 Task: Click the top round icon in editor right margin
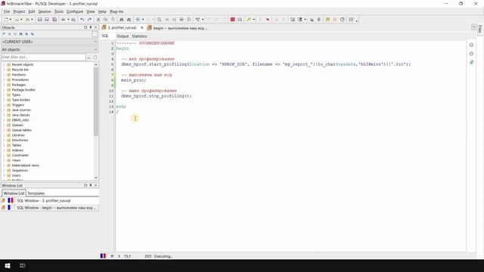coord(471,45)
